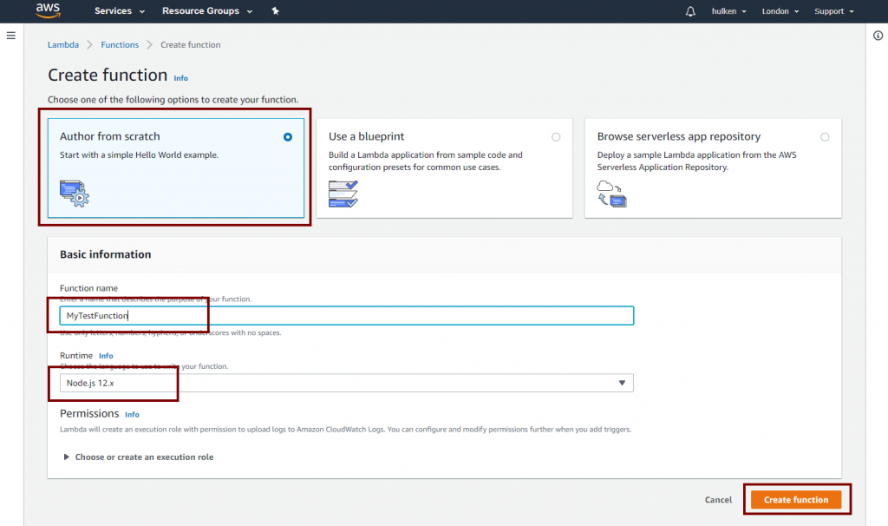Open the London region dropdown
888x526 pixels.
click(780, 11)
